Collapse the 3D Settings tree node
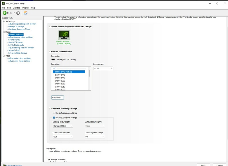Viewport: 228px width, 166px height. tap(4, 21)
